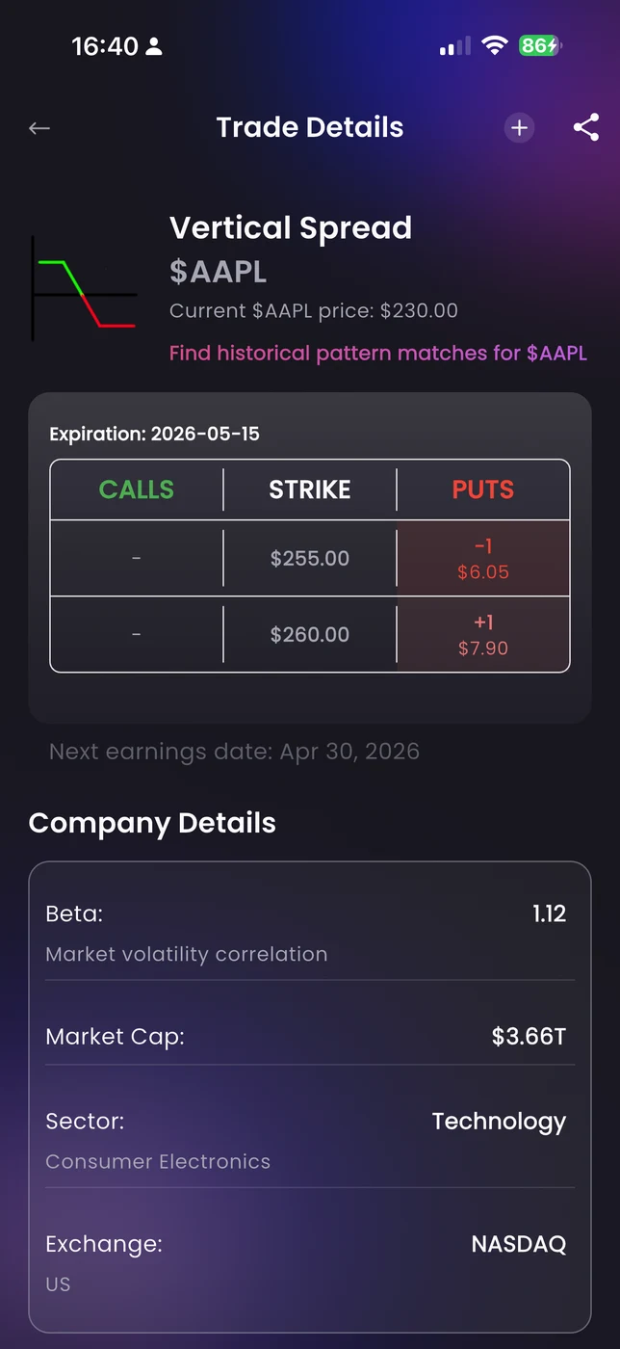Select the STRIKE column header
This screenshot has height=1349, width=620.
point(310,489)
